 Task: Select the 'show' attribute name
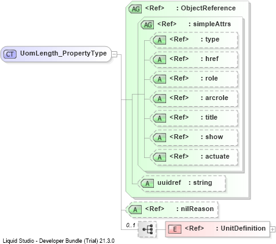coord(214,137)
